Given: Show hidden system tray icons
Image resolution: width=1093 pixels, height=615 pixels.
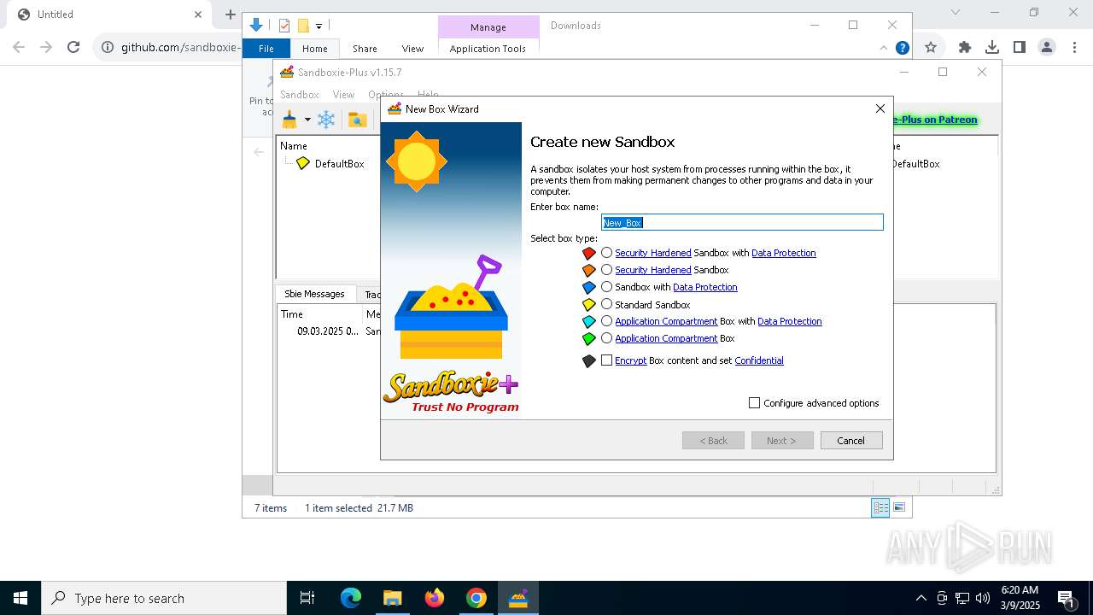Looking at the screenshot, I should pyautogui.click(x=921, y=598).
